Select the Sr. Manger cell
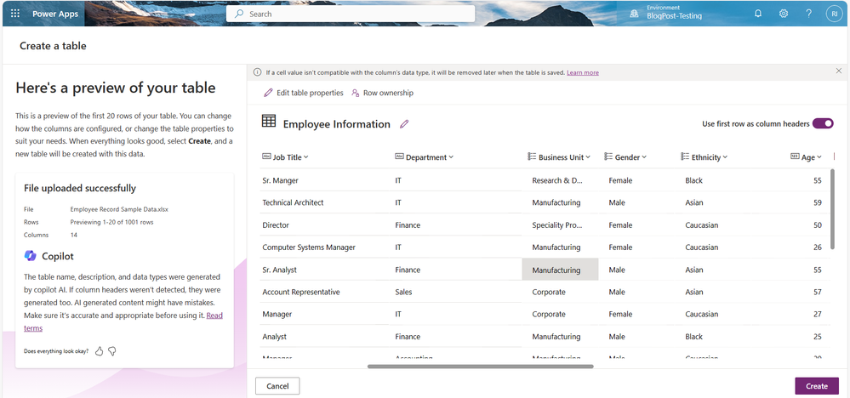This screenshot has width=850, height=398. point(325,180)
